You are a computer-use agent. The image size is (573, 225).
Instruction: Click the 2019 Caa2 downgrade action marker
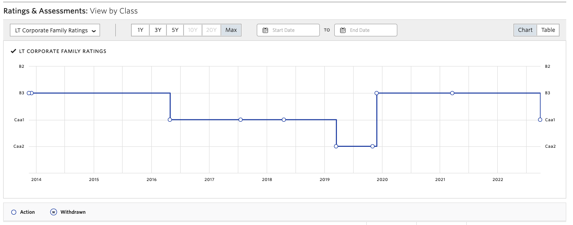click(336, 146)
